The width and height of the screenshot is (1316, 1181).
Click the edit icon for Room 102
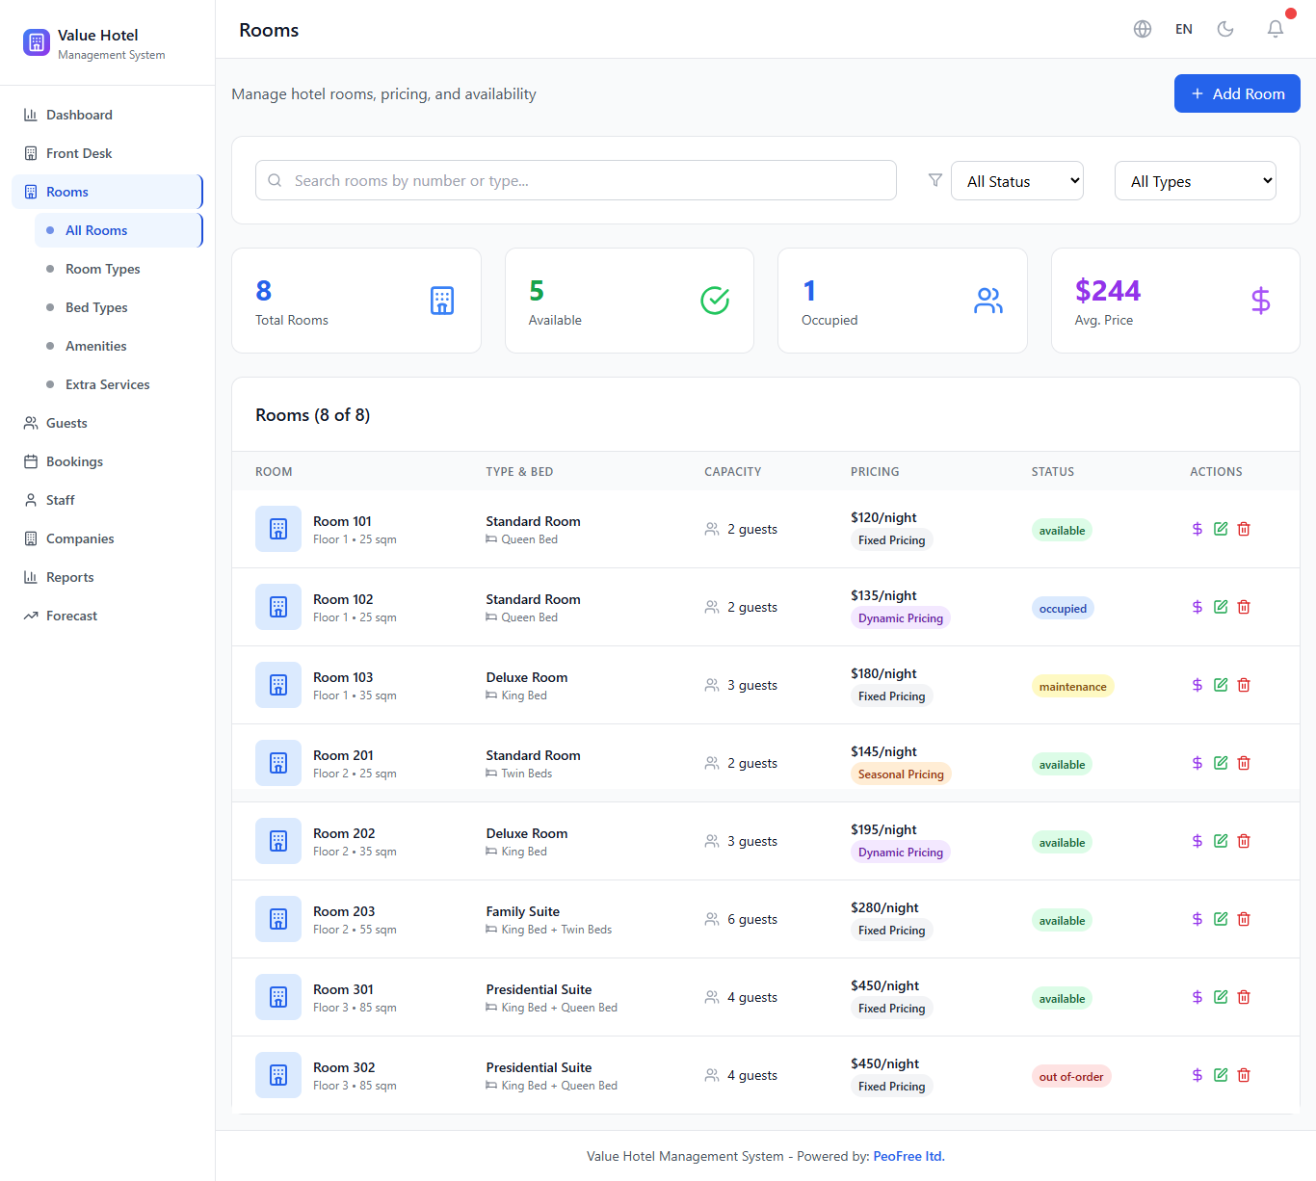pyautogui.click(x=1221, y=607)
